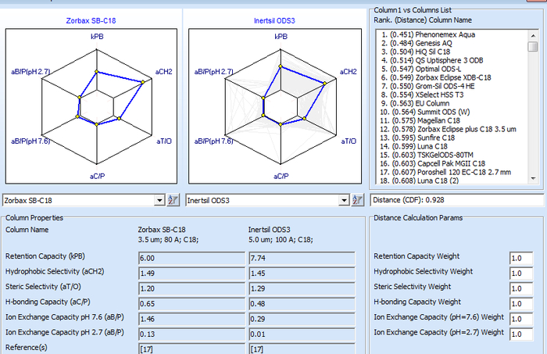Select Capcell Pak MGII C18 entry

(x=433, y=163)
